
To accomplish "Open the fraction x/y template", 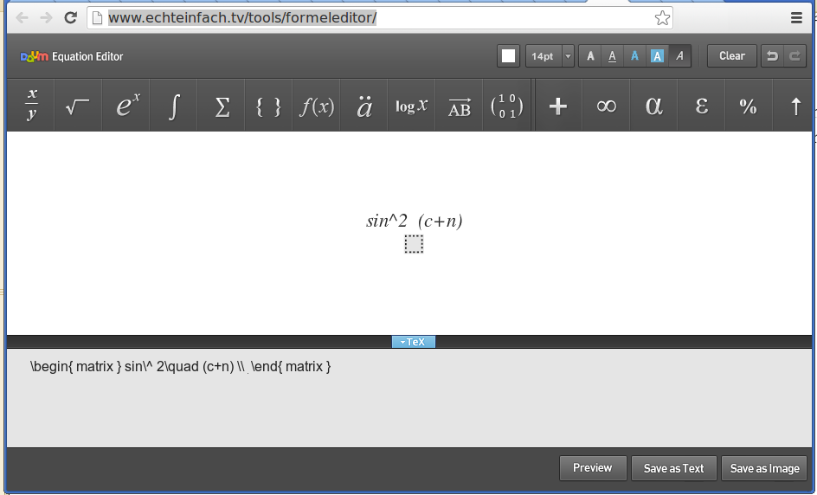I will coord(32,106).
